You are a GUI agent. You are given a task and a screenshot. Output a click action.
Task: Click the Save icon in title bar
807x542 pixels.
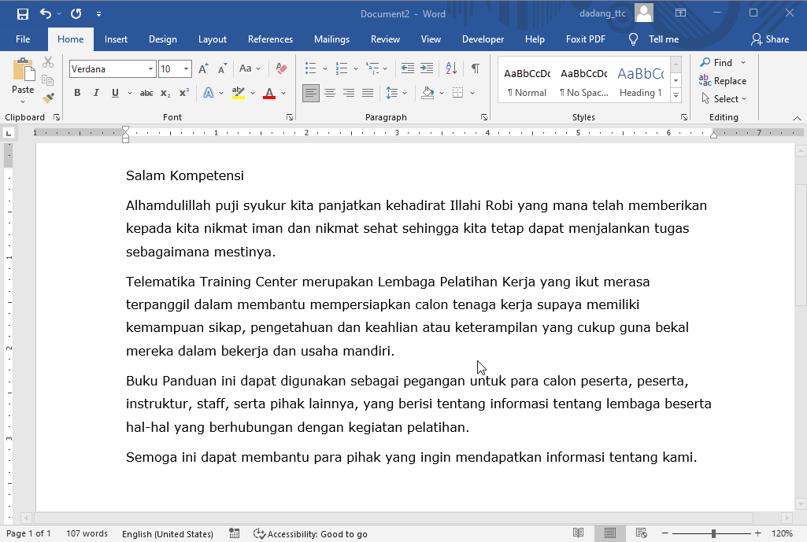(x=22, y=13)
